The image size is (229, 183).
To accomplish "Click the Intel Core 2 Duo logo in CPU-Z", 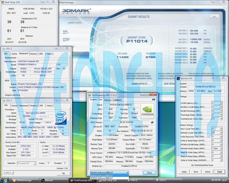I will pos(61,118).
